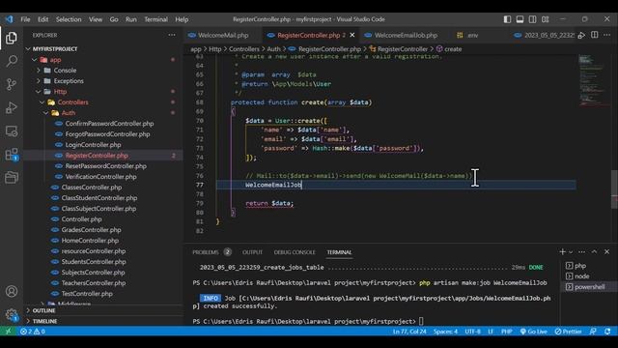This screenshot has width=618, height=348.
Task: Click the run file icon in editor toolbar
Action: 581,35
